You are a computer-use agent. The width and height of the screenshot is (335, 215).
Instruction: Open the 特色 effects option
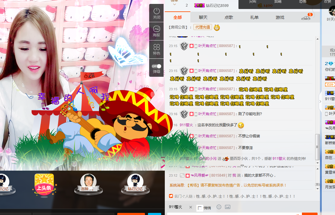pos(156,49)
